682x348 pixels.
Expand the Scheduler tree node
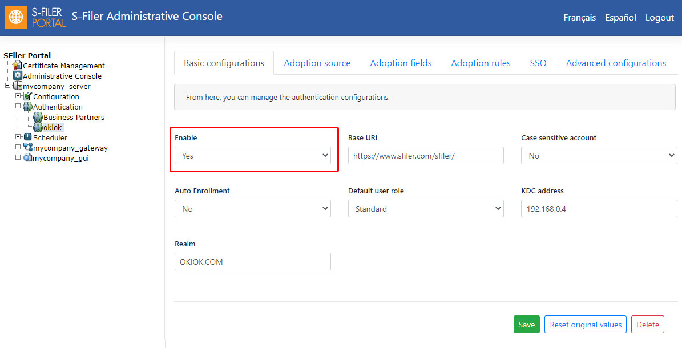click(18, 136)
